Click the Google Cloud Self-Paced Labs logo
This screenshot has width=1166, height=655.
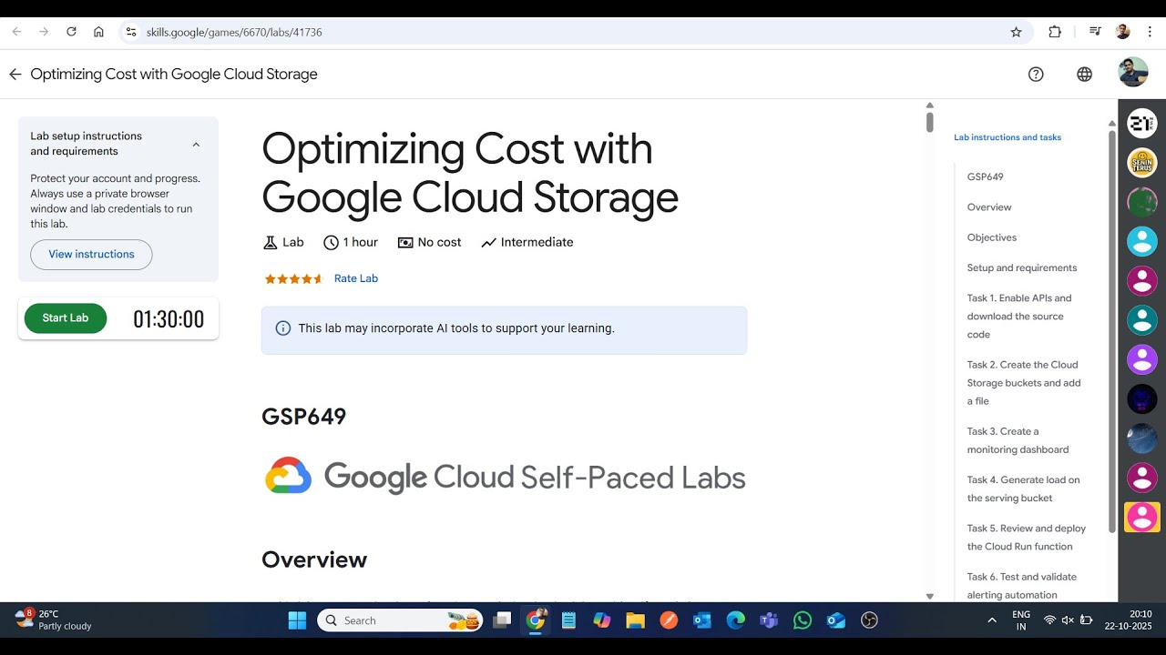[x=506, y=477]
